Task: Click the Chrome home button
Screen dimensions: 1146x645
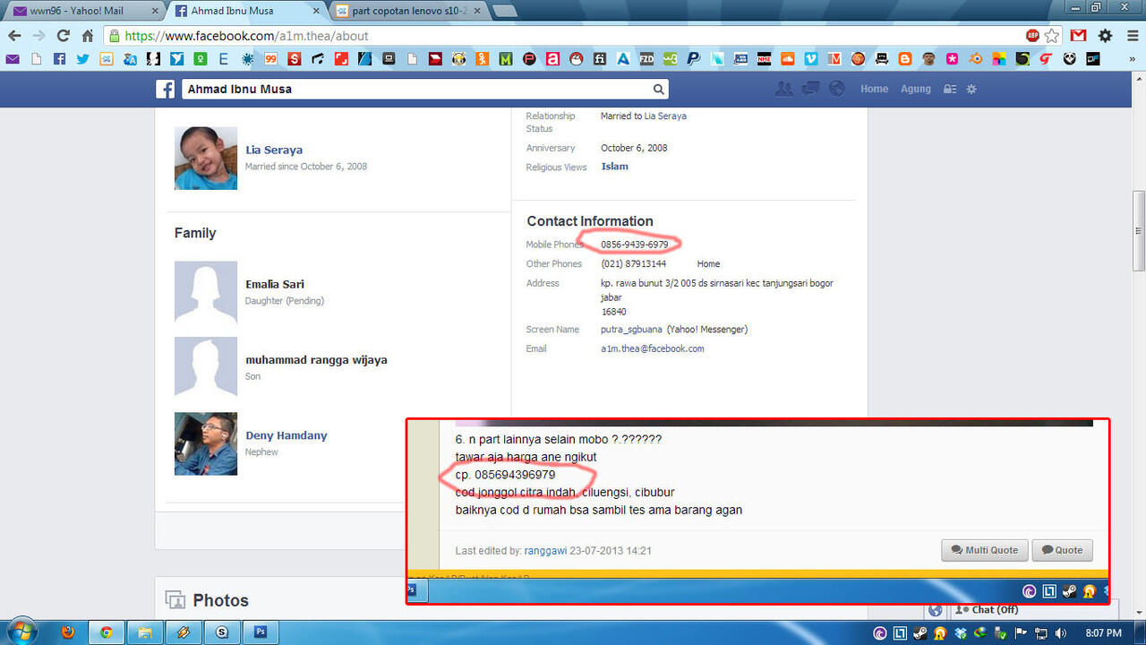Action: (88, 36)
